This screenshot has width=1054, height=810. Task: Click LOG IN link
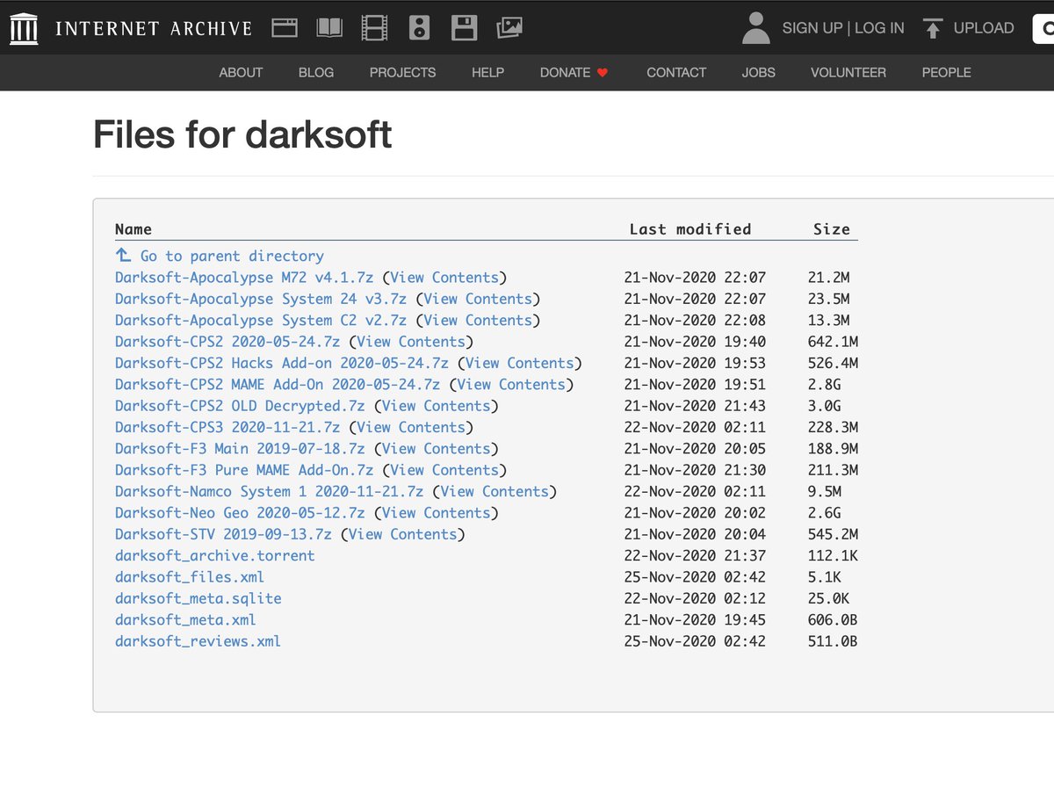tap(879, 28)
